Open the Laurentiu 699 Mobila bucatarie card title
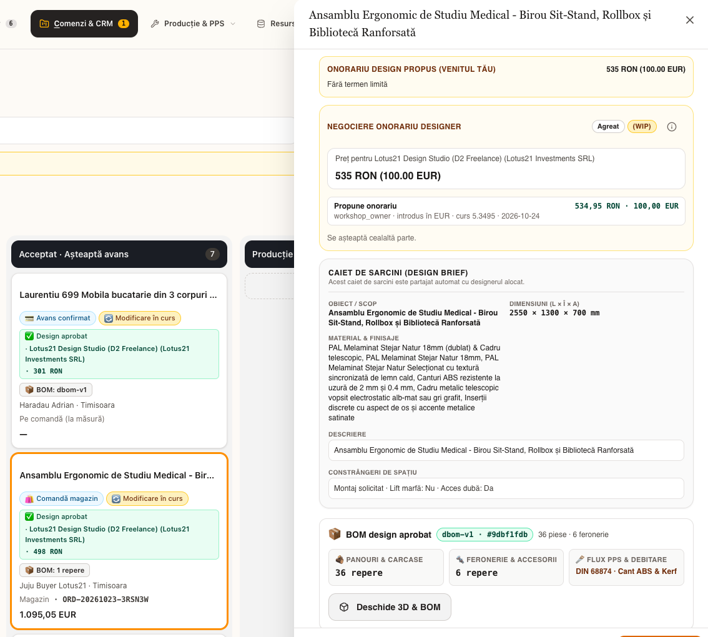This screenshot has height=637, width=708. coord(118,295)
